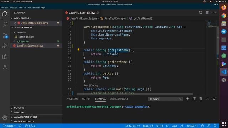The image size is (228, 128).
Task: Open the Run and Debug view
Action: click(x=5, y=46)
